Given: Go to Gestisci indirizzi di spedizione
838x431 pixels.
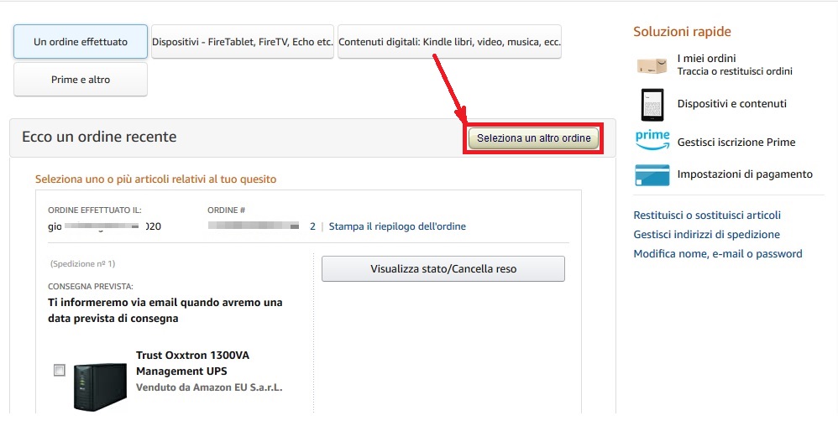Looking at the screenshot, I should [x=706, y=234].
